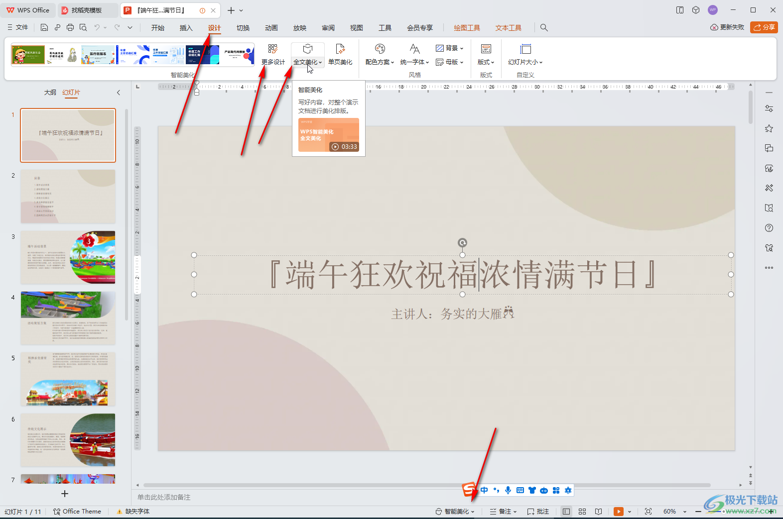
Task: Click the user avatar icon in title bar
Action: [x=713, y=10]
